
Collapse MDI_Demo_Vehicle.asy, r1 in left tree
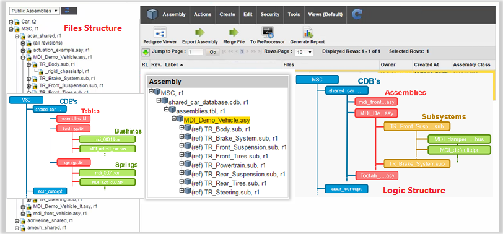tap(23, 58)
